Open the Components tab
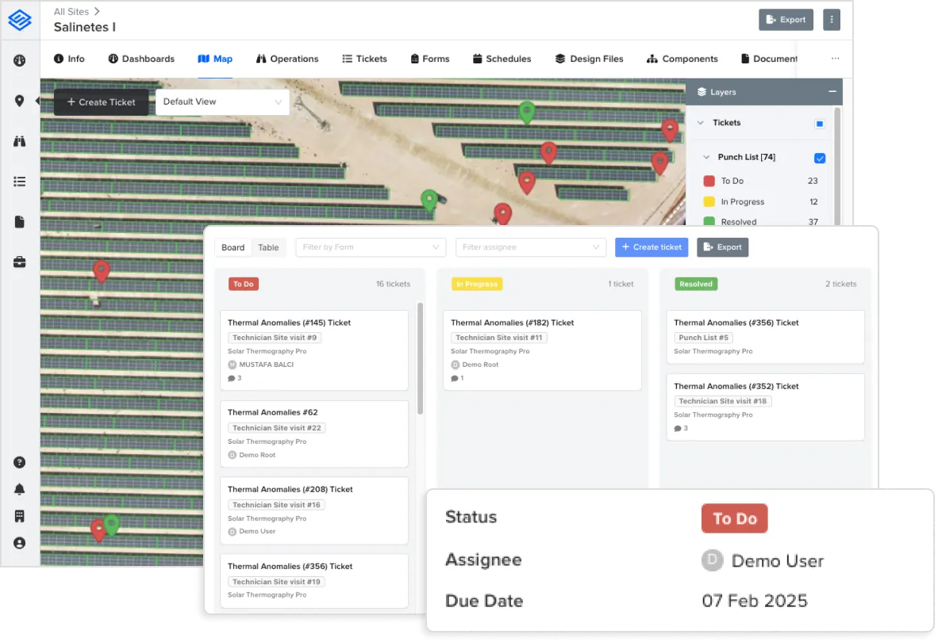 click(682, 59)
